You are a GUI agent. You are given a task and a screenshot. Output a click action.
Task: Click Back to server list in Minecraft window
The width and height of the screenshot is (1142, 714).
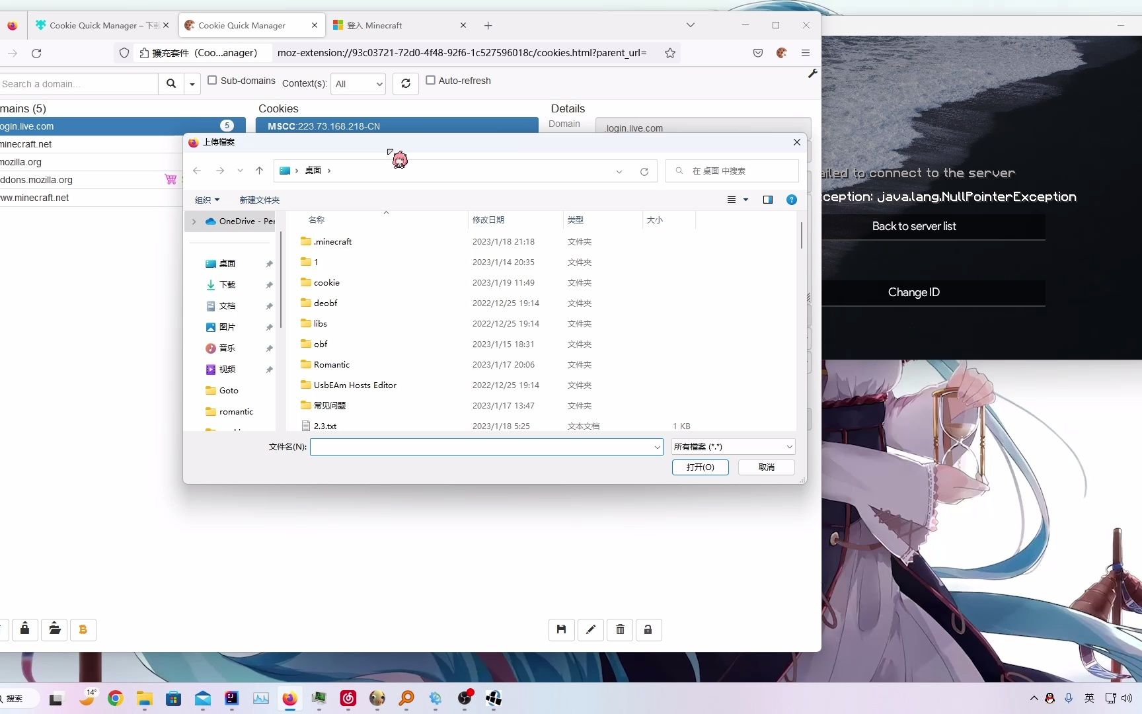914,226
